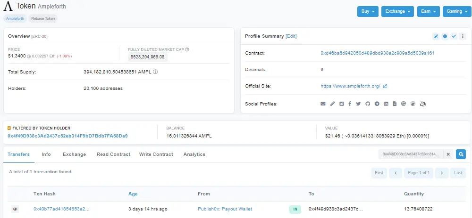Screen dimensions: 472x218
Task: Click the Page 1 of 1 indicator
Action: pos(418,173)
